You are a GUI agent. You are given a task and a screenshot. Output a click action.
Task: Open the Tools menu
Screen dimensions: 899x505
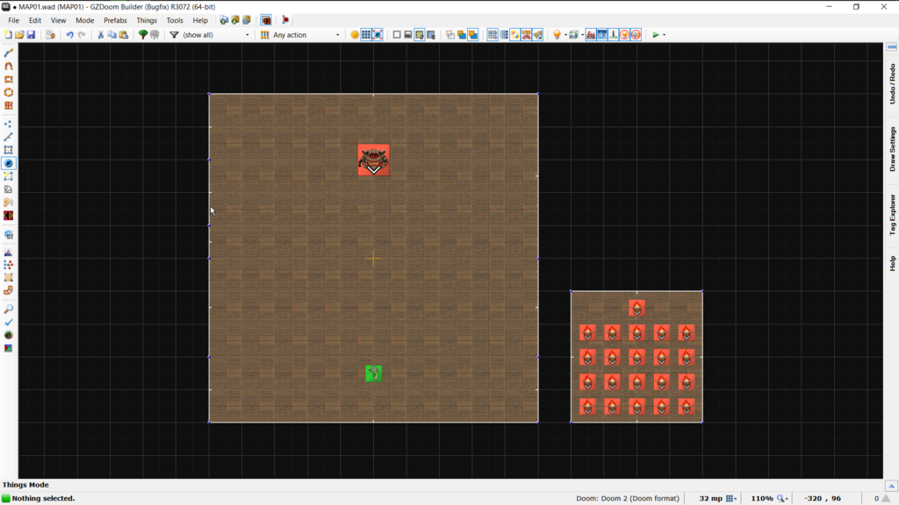175,20
